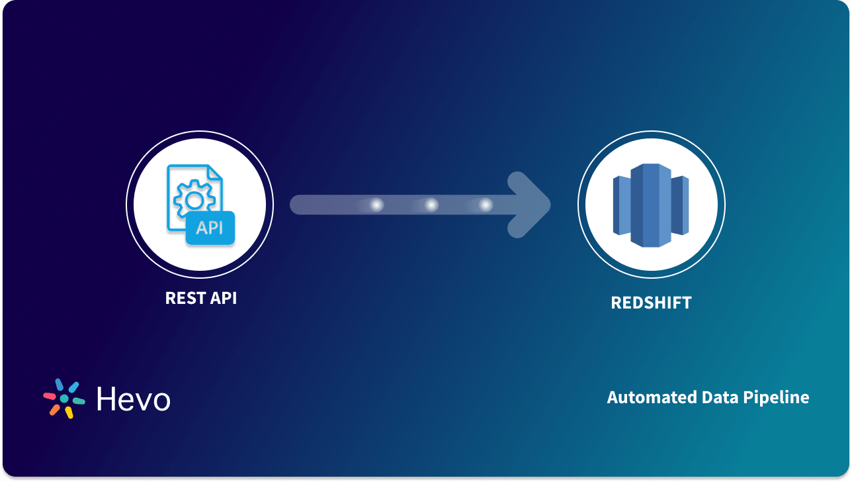
Task: Click the blue API badge
Action: (x=210, y=228)
